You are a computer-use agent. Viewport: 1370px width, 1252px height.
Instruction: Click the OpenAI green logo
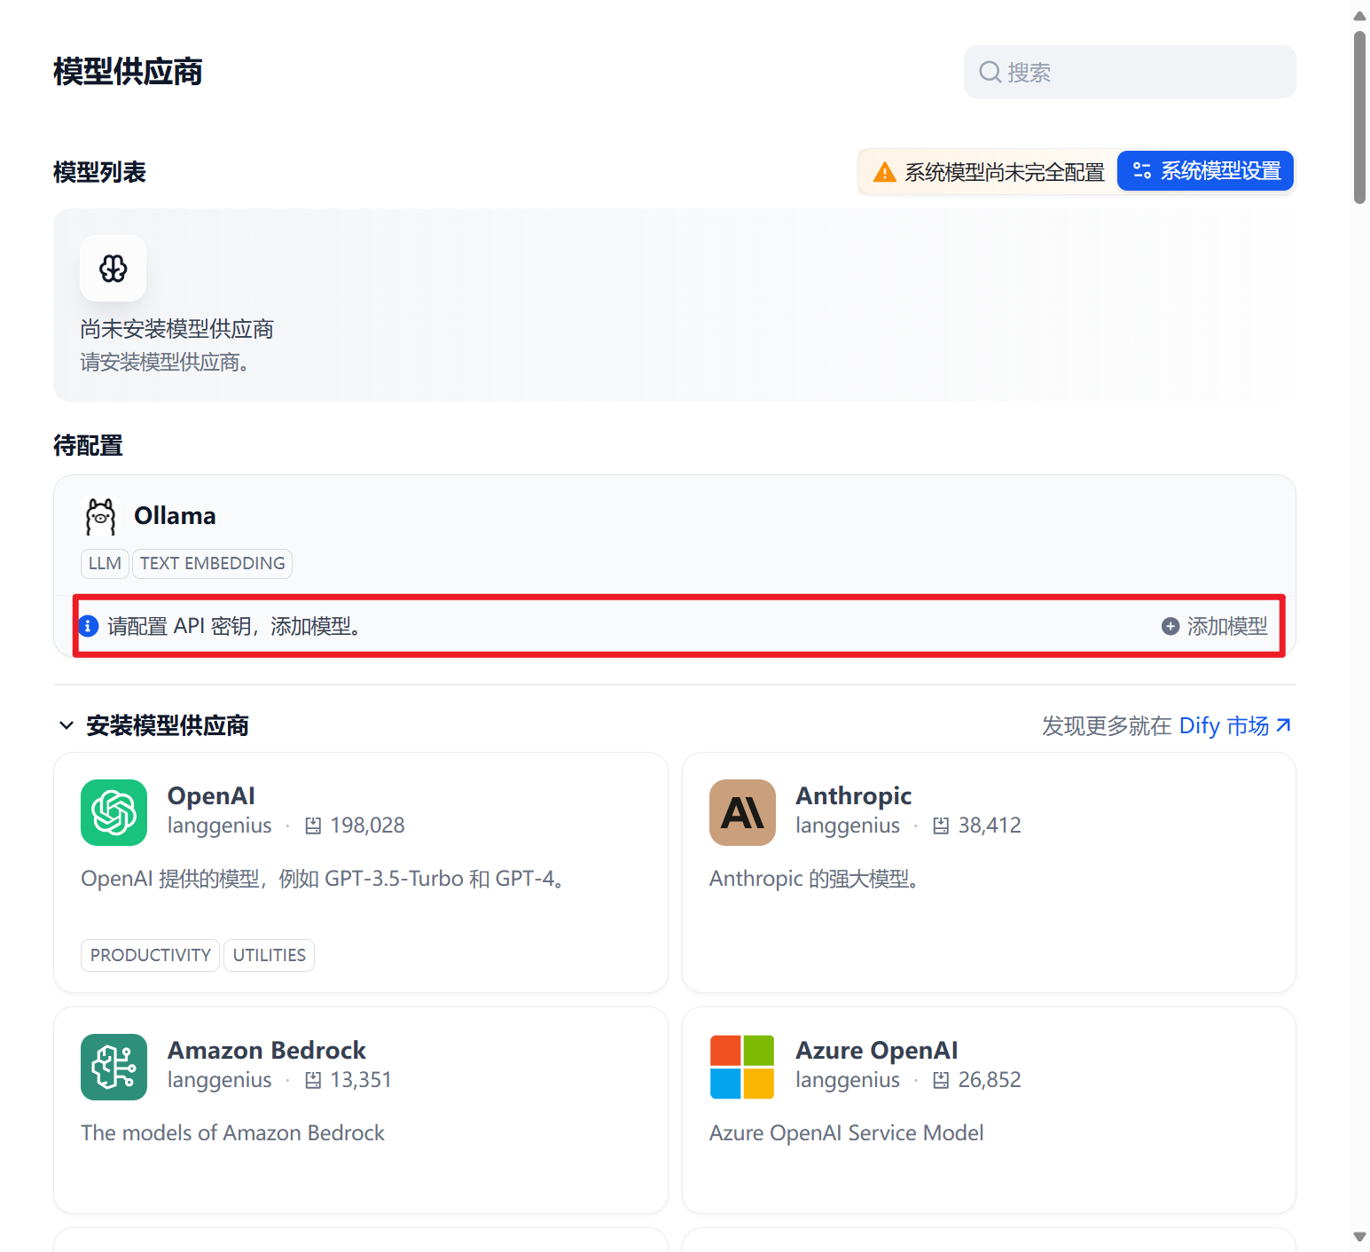coord(114,812)
